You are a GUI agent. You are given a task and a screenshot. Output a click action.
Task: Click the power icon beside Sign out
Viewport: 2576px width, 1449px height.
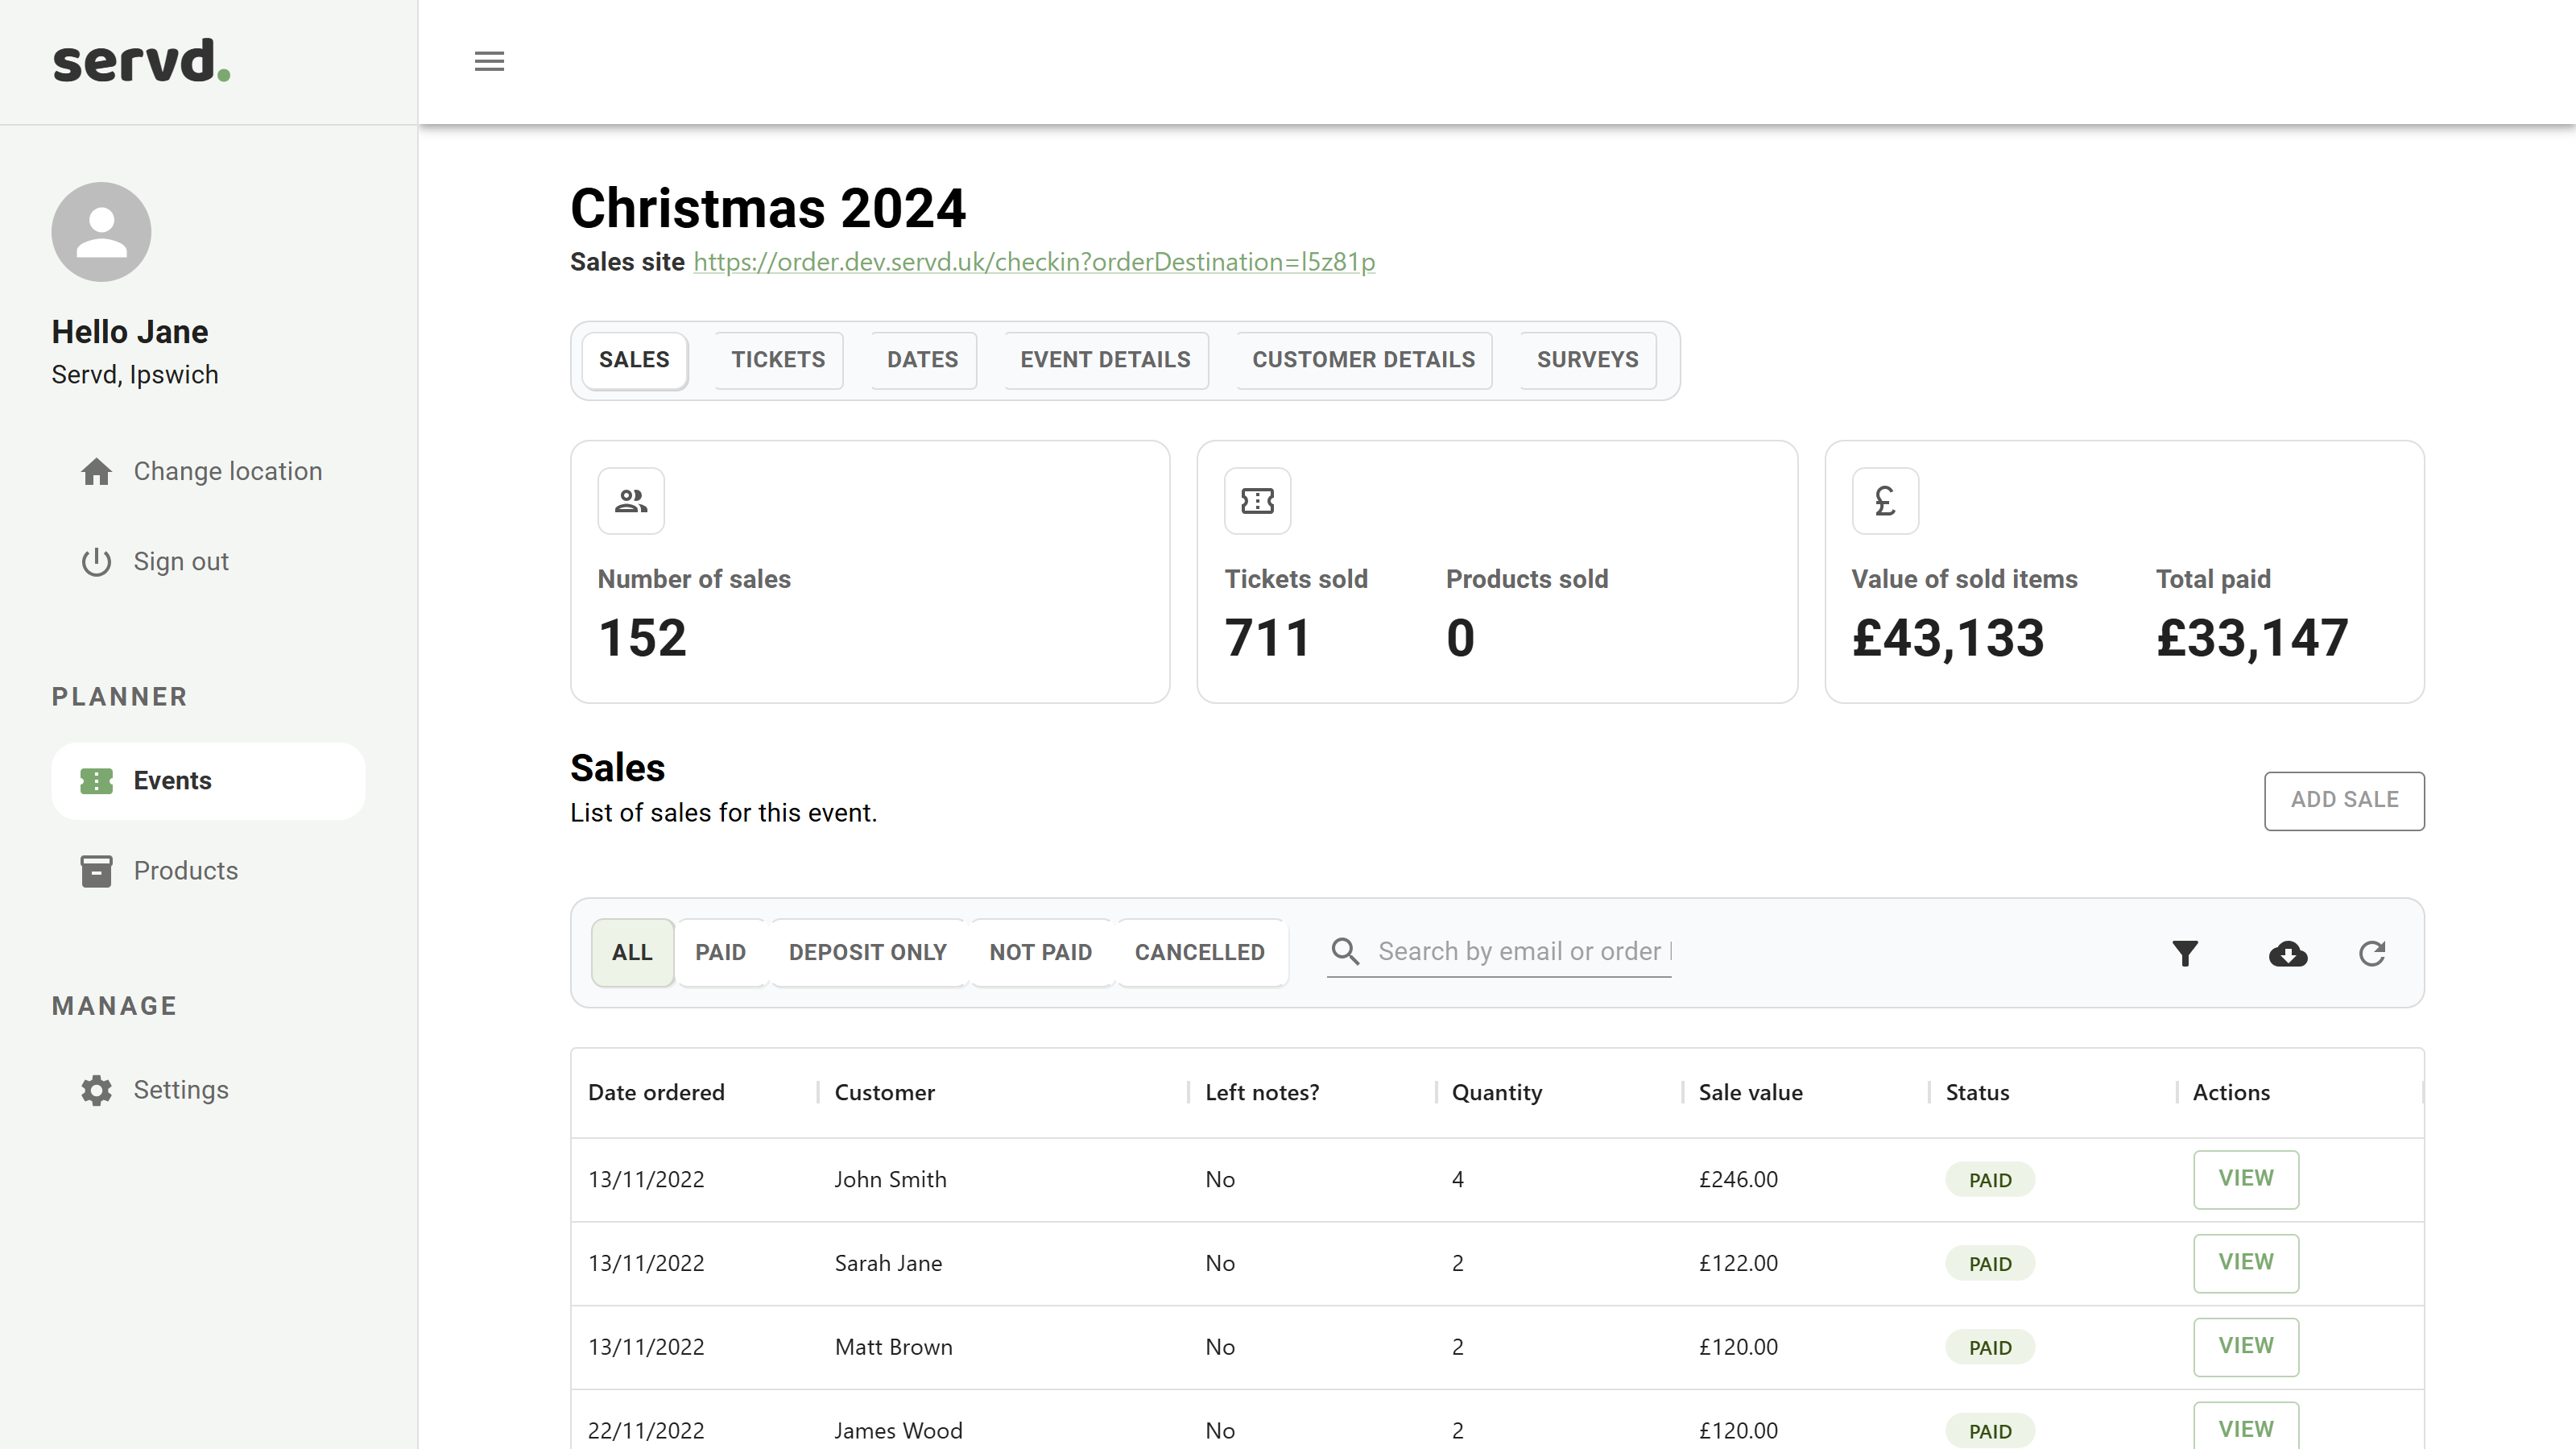click(x=96, y=562)
